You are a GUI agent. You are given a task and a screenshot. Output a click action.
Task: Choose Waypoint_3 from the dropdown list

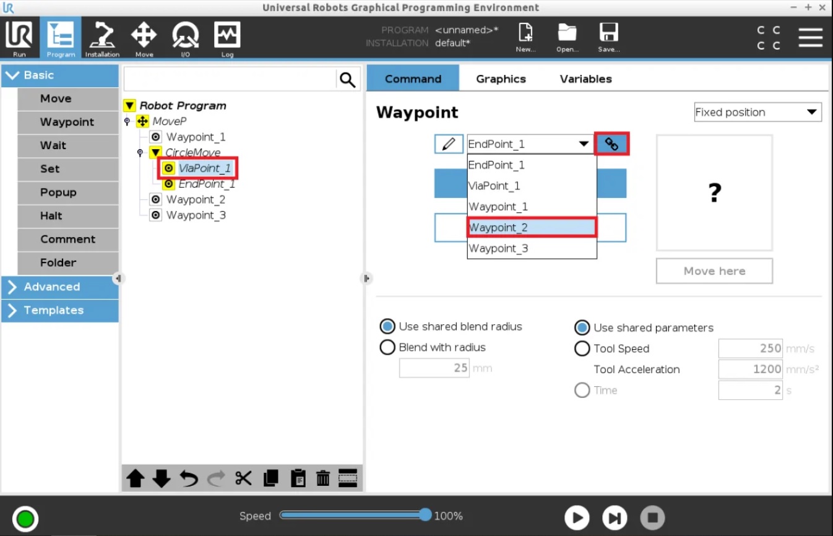532,248
